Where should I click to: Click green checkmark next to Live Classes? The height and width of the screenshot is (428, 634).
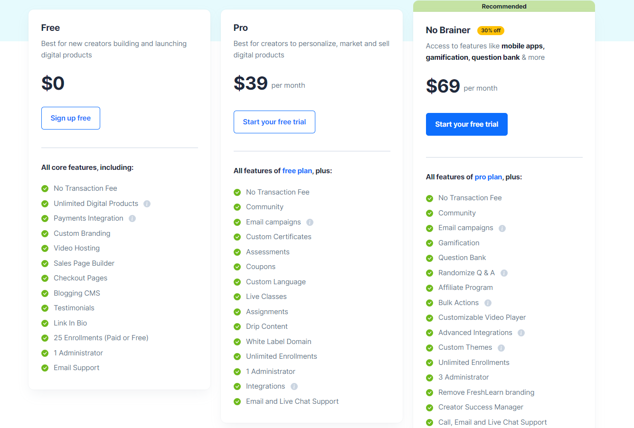coord(237,297)
